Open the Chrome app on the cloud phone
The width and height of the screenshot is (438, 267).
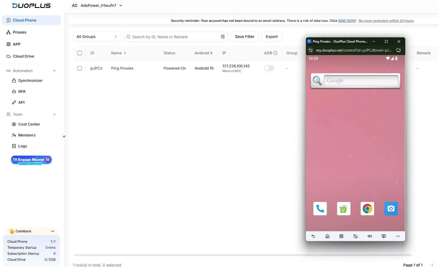click(x=367, y=209)
